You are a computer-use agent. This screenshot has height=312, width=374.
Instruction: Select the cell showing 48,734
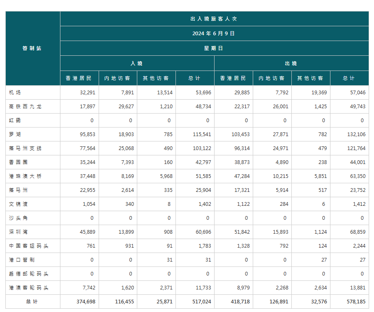(195, 106)
